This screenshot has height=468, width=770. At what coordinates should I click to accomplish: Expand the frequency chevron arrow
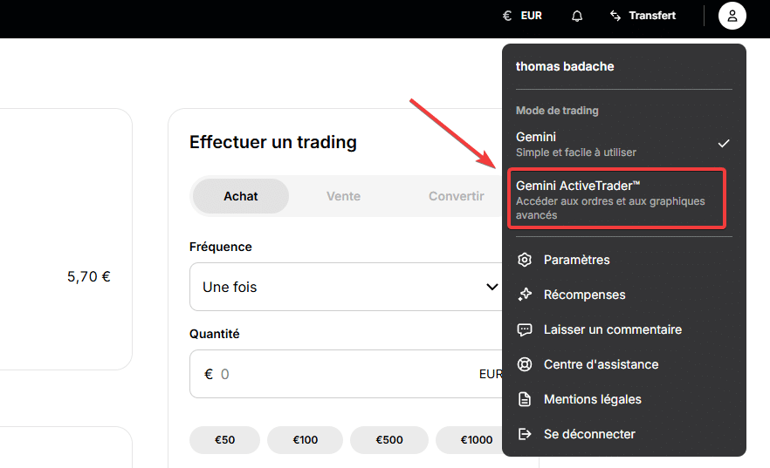[492, 287]
